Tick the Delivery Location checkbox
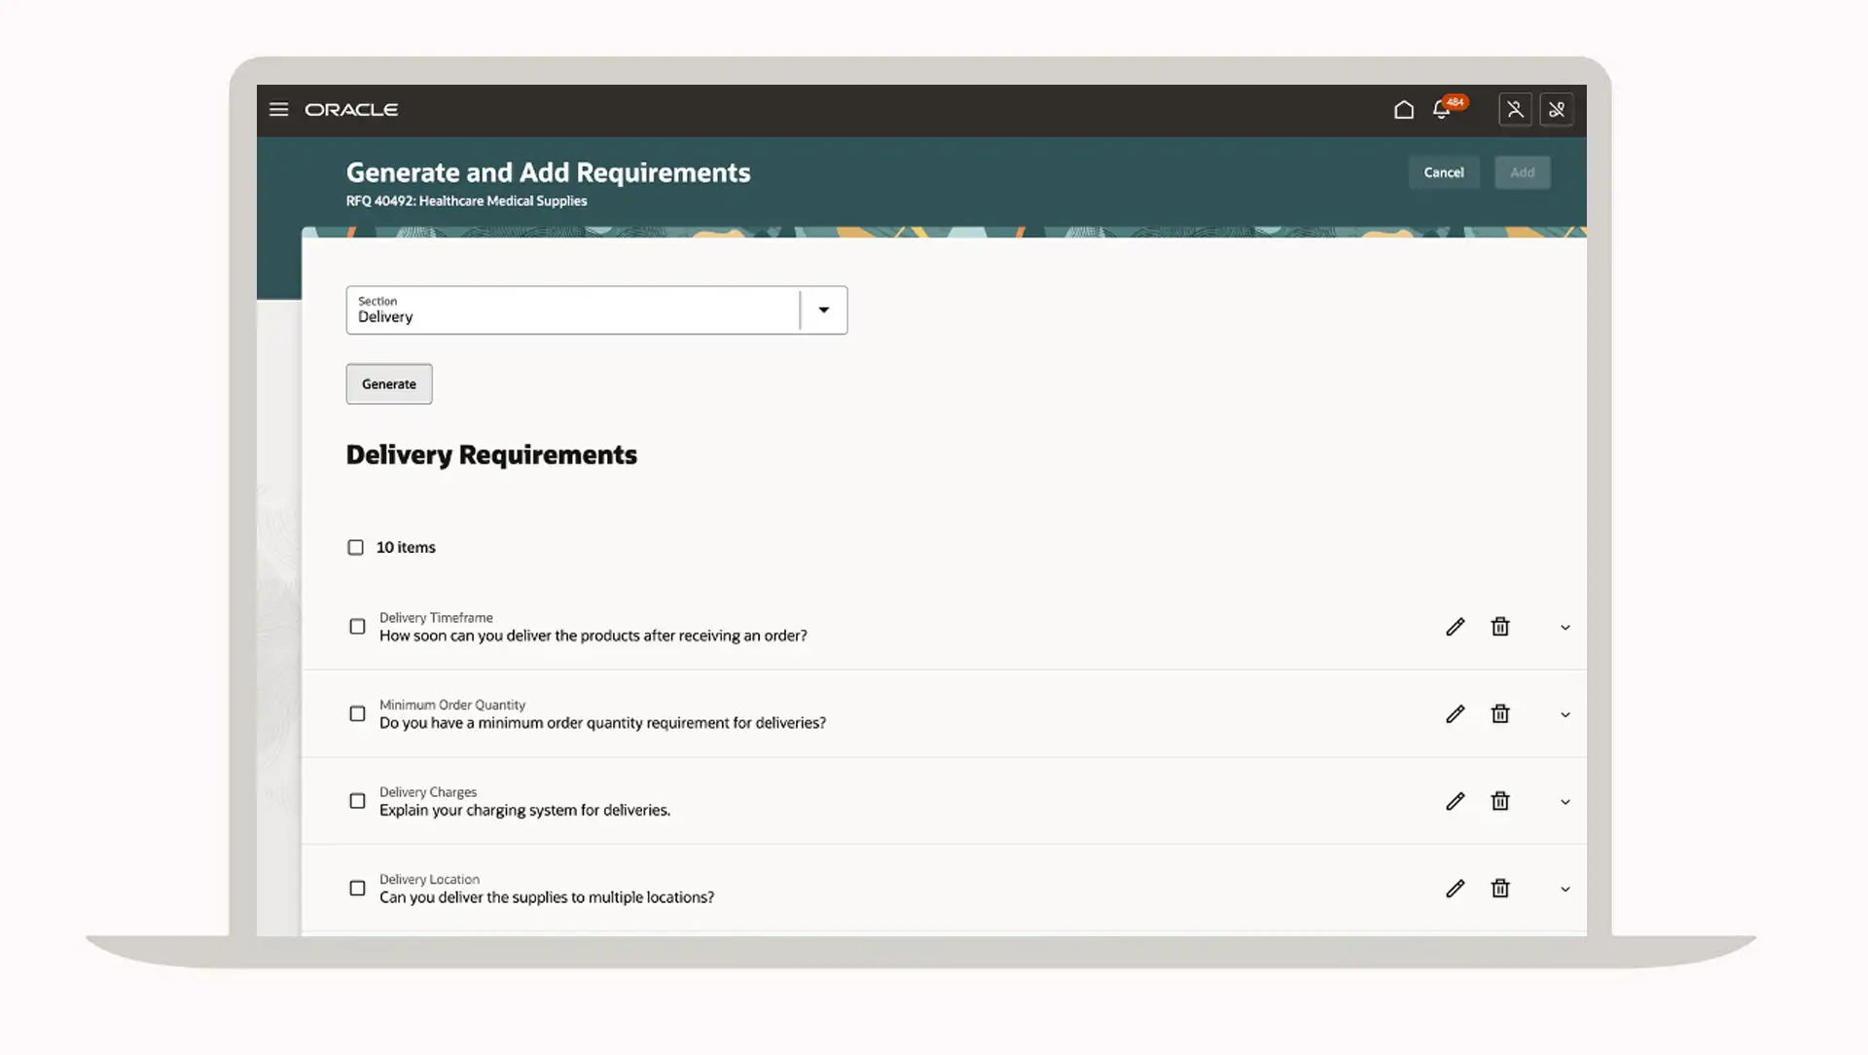 point(357,889)
